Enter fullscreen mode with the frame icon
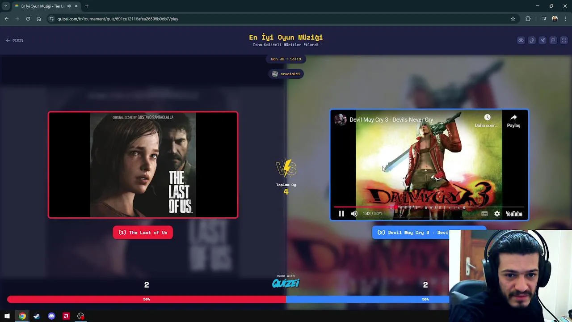This screenshot has width=572, height=322. point(564,40)
